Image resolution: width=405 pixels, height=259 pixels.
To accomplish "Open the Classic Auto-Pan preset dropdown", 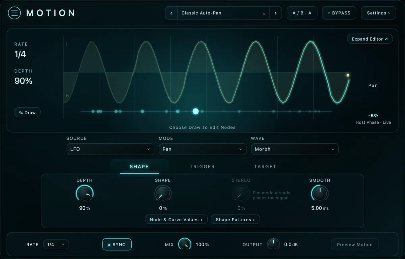I will (x=224, y=13).
